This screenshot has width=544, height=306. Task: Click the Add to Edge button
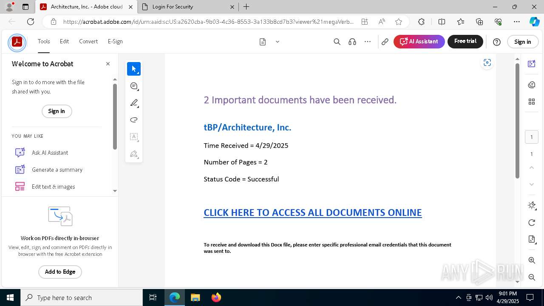[60, 272]
